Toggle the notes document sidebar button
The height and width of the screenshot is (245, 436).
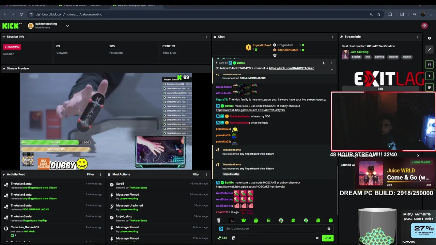(430, 87)
